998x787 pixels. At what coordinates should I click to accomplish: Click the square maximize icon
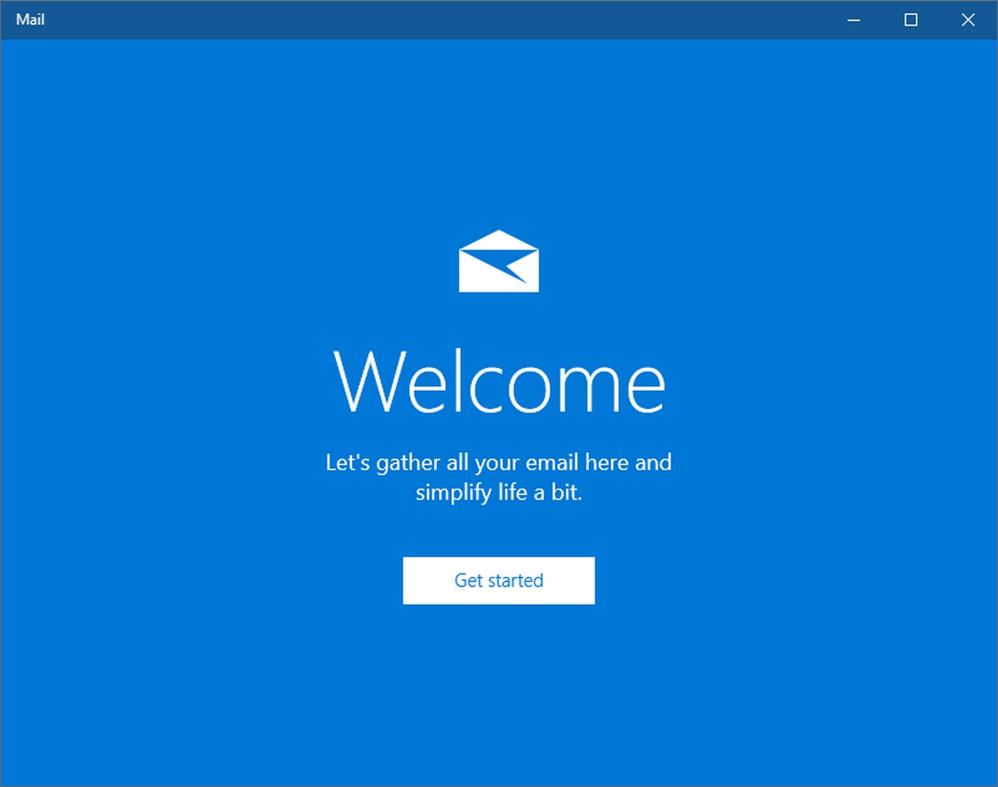[911, 20]
